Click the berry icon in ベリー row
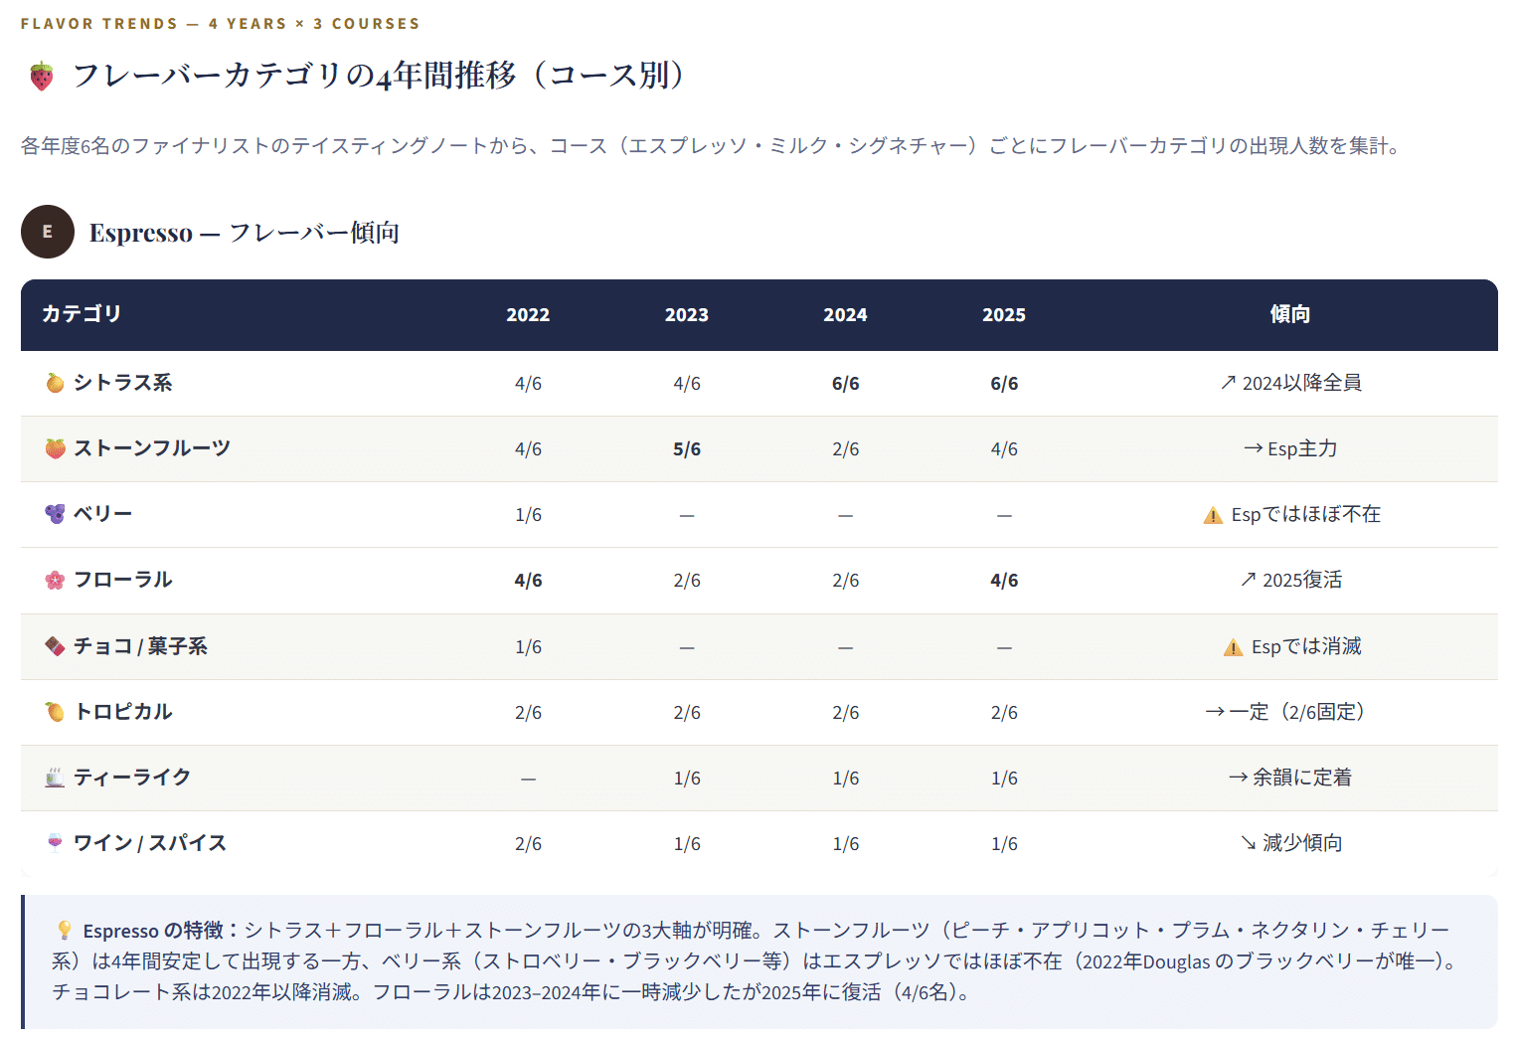The image size is (1517, 1043). click(55, 514)
